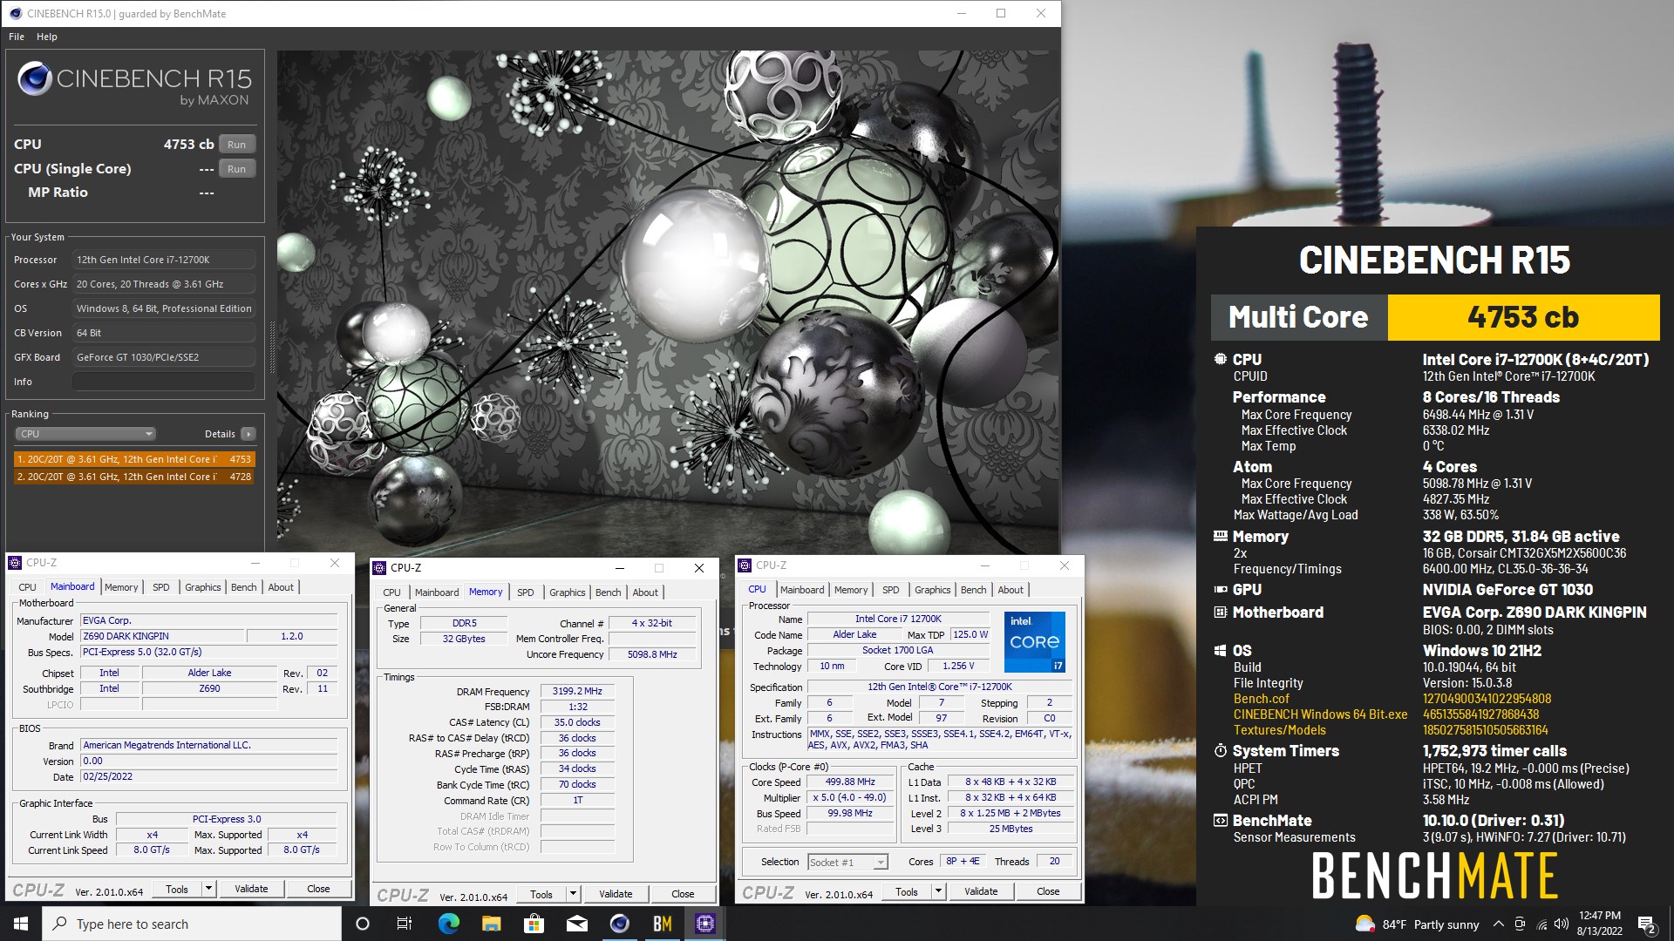Viewport: 1674px width, 941px height.
Task: Open Microsoft Store from the taskbar
Action: click(x=534, y=924)
